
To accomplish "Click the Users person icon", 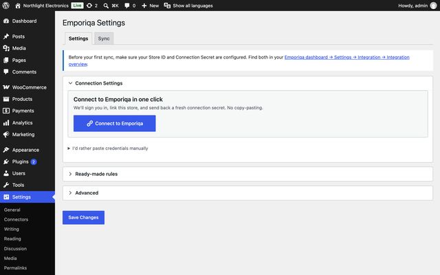I will coord(6,173).
